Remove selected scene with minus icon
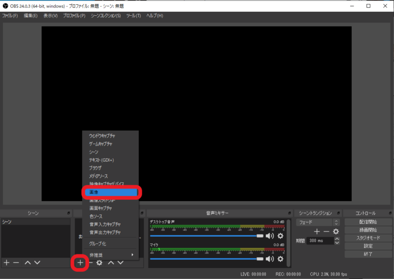The height and width of the screenshot is (279, 394). point(16,263)
